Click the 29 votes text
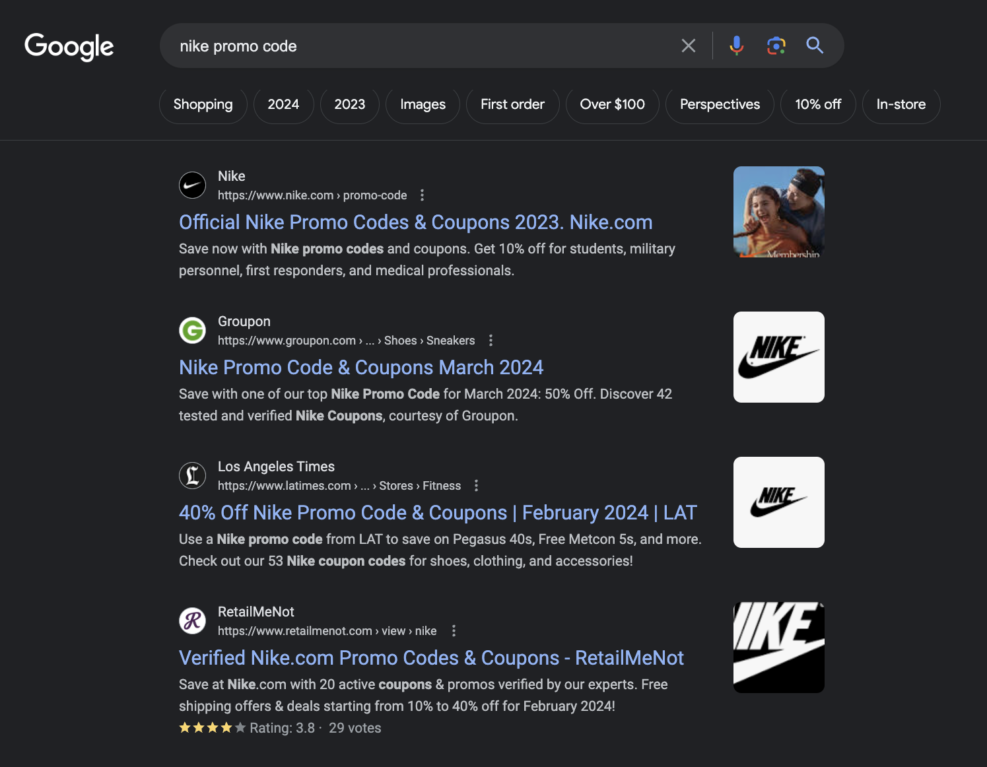 355,728
